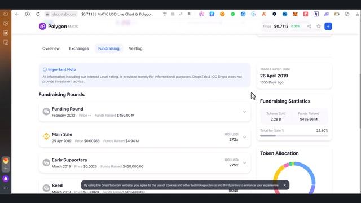The width and height of the screenshot is (361, 203).
Task: Expand the Early Supporters round chevron
Action: tap(244, 163)
